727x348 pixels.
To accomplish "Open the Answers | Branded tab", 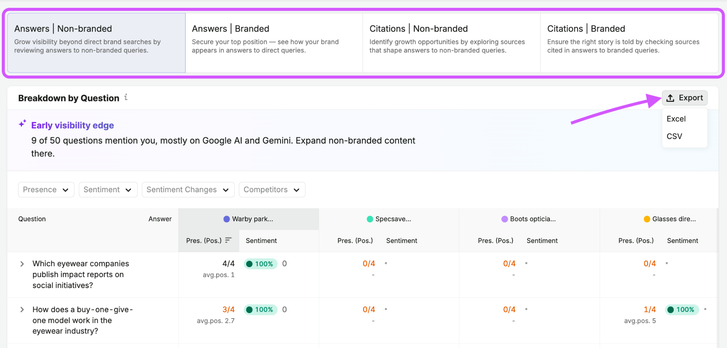I will pos(274,43).
